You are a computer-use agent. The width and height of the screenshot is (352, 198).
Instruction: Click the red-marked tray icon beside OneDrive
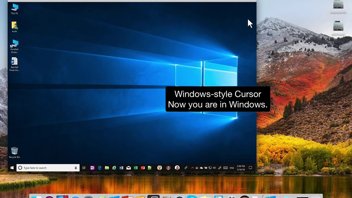pos(197,168)
